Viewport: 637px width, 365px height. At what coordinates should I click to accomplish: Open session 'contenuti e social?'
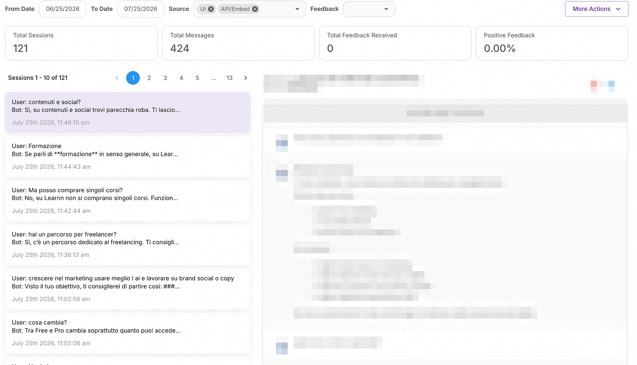128,112
